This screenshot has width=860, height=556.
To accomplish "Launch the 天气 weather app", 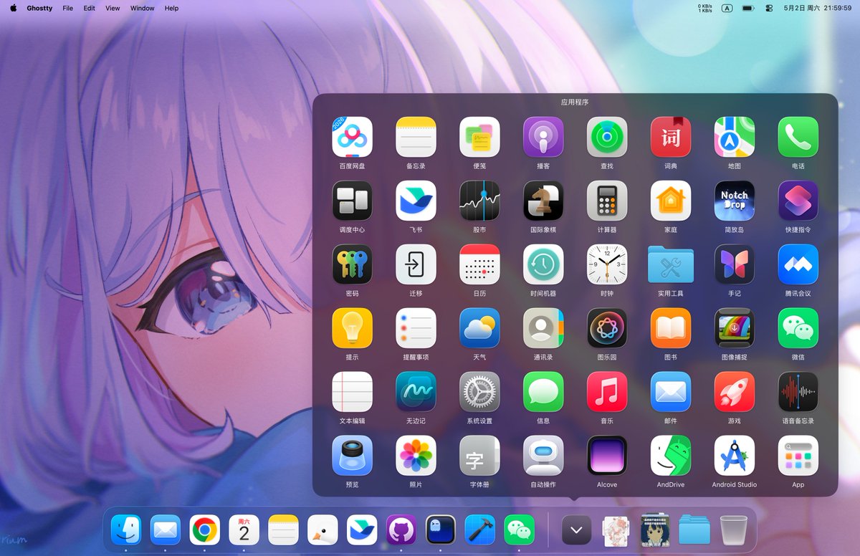I will pyautogui.click(x=479, y=328).
